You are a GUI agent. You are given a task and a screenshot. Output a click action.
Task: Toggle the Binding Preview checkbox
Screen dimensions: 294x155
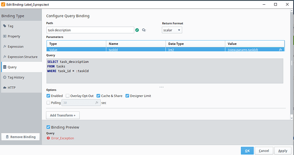[x=48, y=127]
